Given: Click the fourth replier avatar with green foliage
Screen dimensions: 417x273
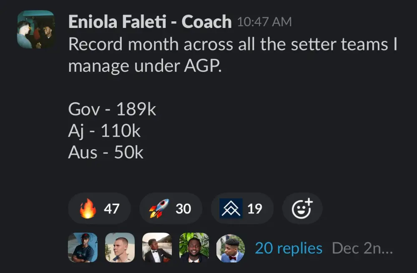Looking at the screenshot, I should (194, 248).
